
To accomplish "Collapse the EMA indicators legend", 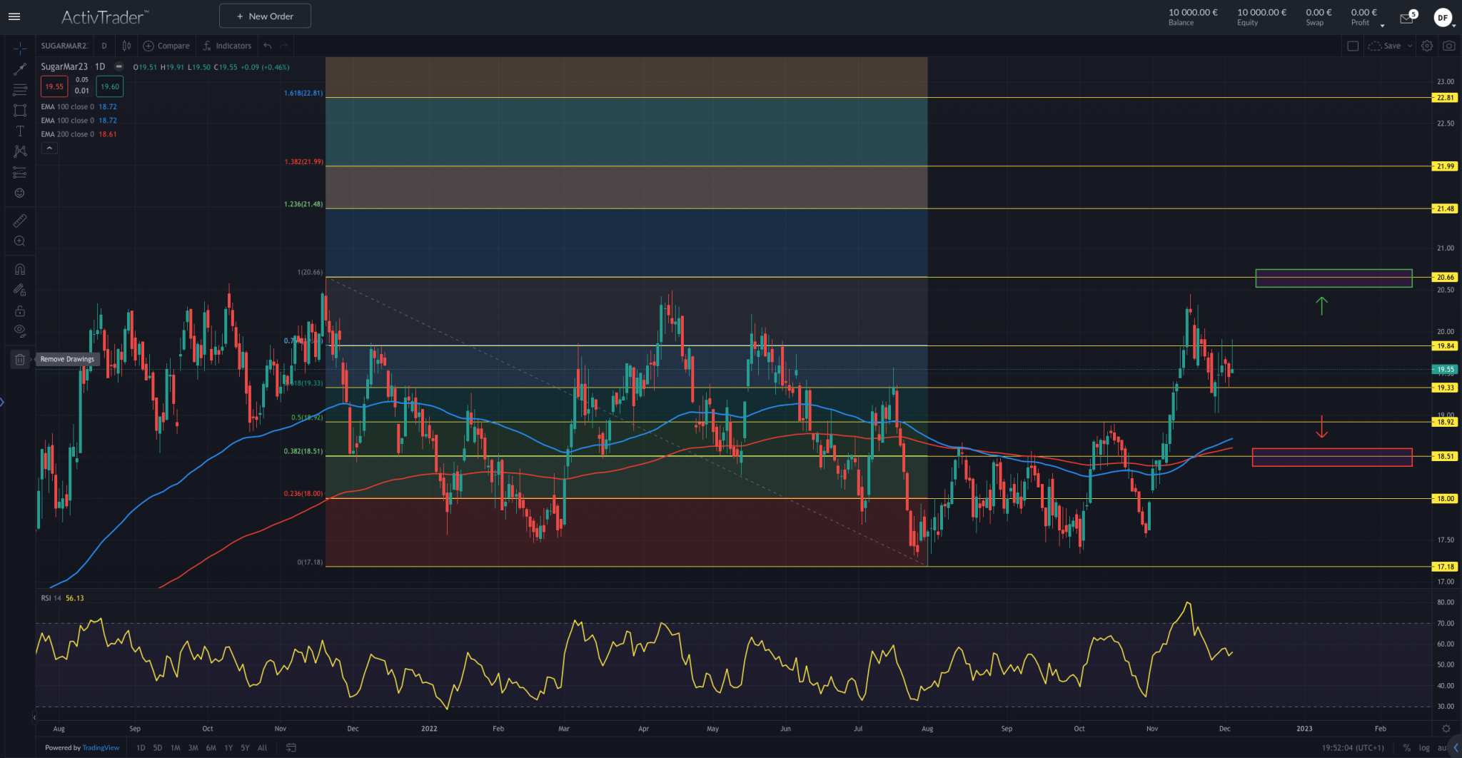I will click(49, 147).
